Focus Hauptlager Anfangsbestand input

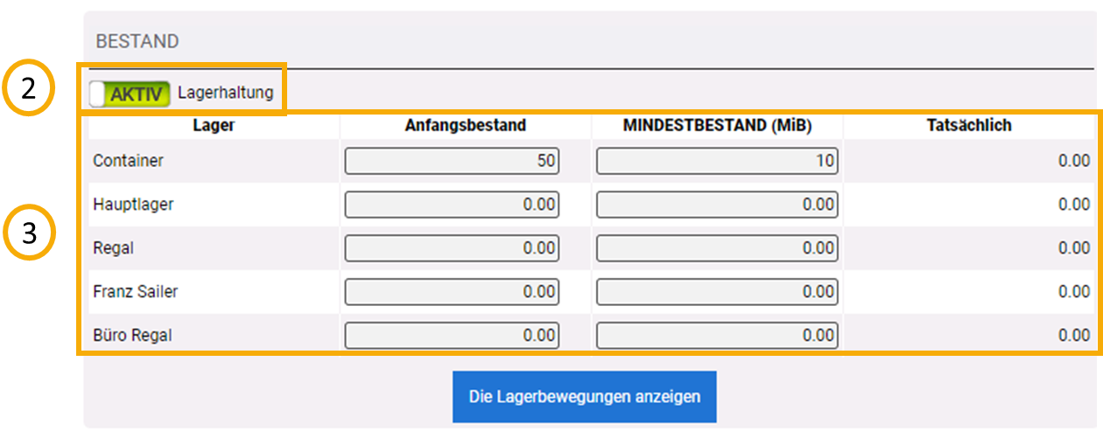click(x=452, y=205)
